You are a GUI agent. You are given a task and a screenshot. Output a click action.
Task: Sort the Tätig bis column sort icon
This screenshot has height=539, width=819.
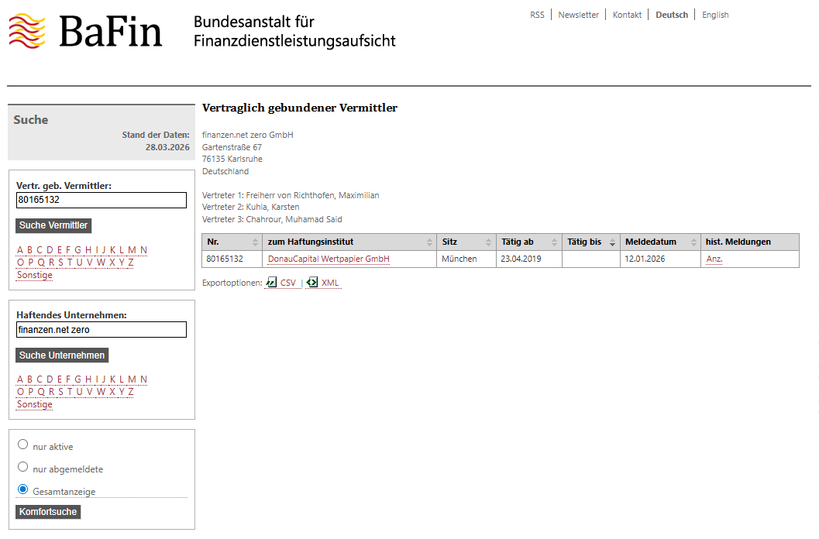coord(613,241)
